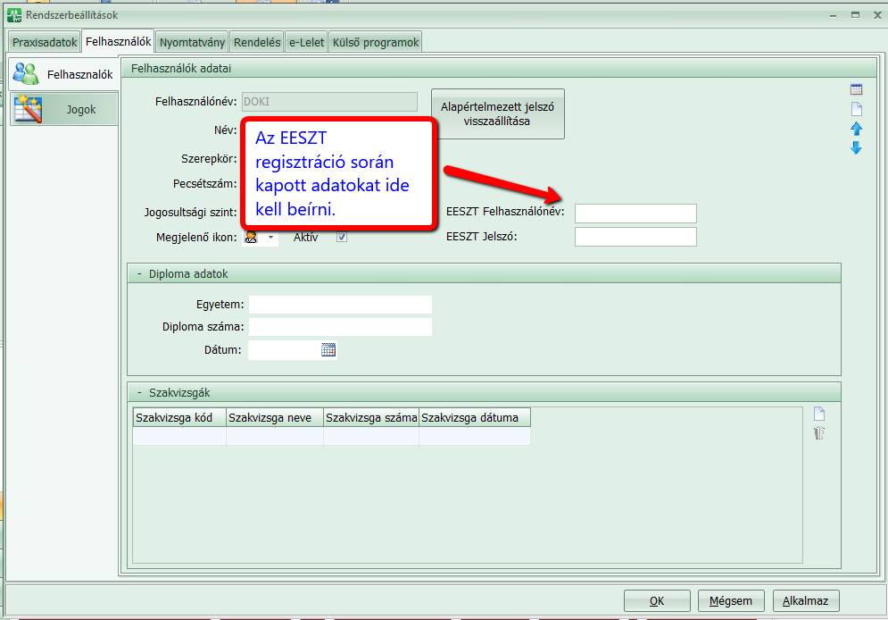
Task: Add a new Szakvizsgák entry with page icon
Action: coord(819,415)
